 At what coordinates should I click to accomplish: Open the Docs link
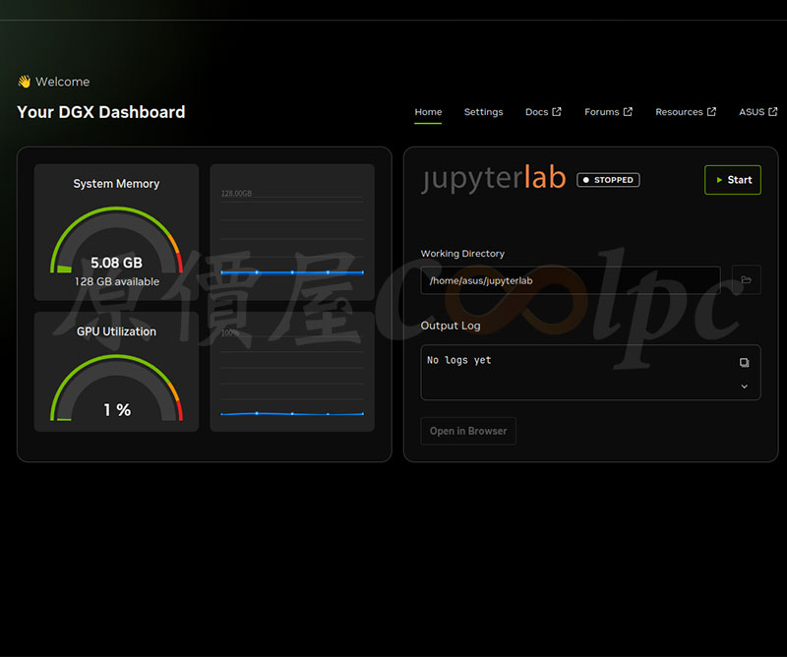536,112
